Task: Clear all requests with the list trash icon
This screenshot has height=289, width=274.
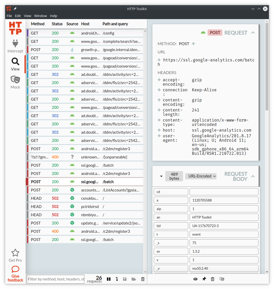Action: click(x=143, y=279)
